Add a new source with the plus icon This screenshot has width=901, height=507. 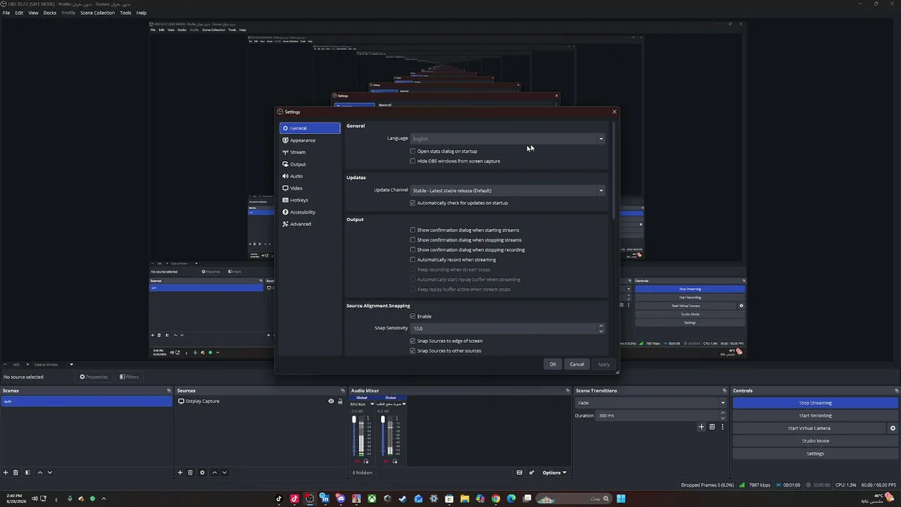(180, 472)
